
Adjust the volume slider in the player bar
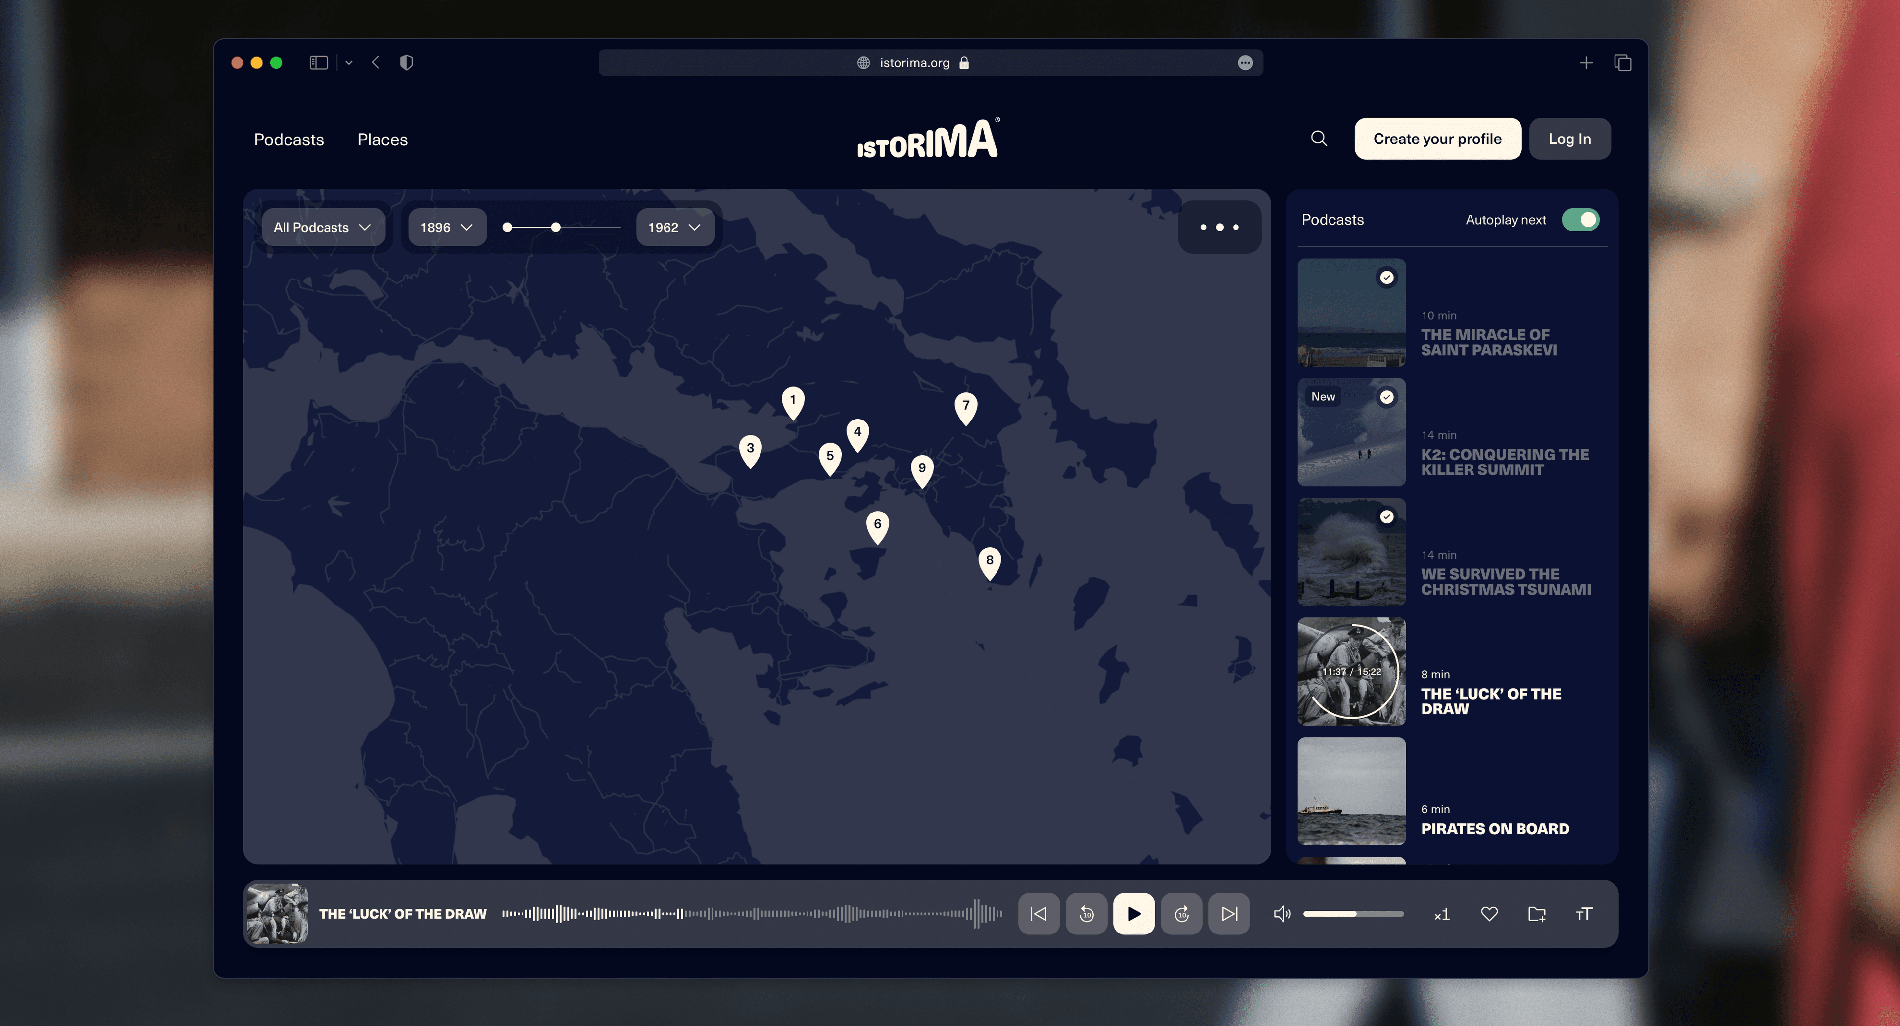point(1353,913)
